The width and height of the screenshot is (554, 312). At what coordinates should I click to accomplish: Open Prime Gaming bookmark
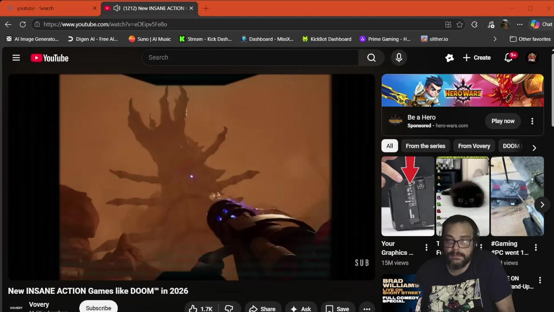tap(385, 39)
